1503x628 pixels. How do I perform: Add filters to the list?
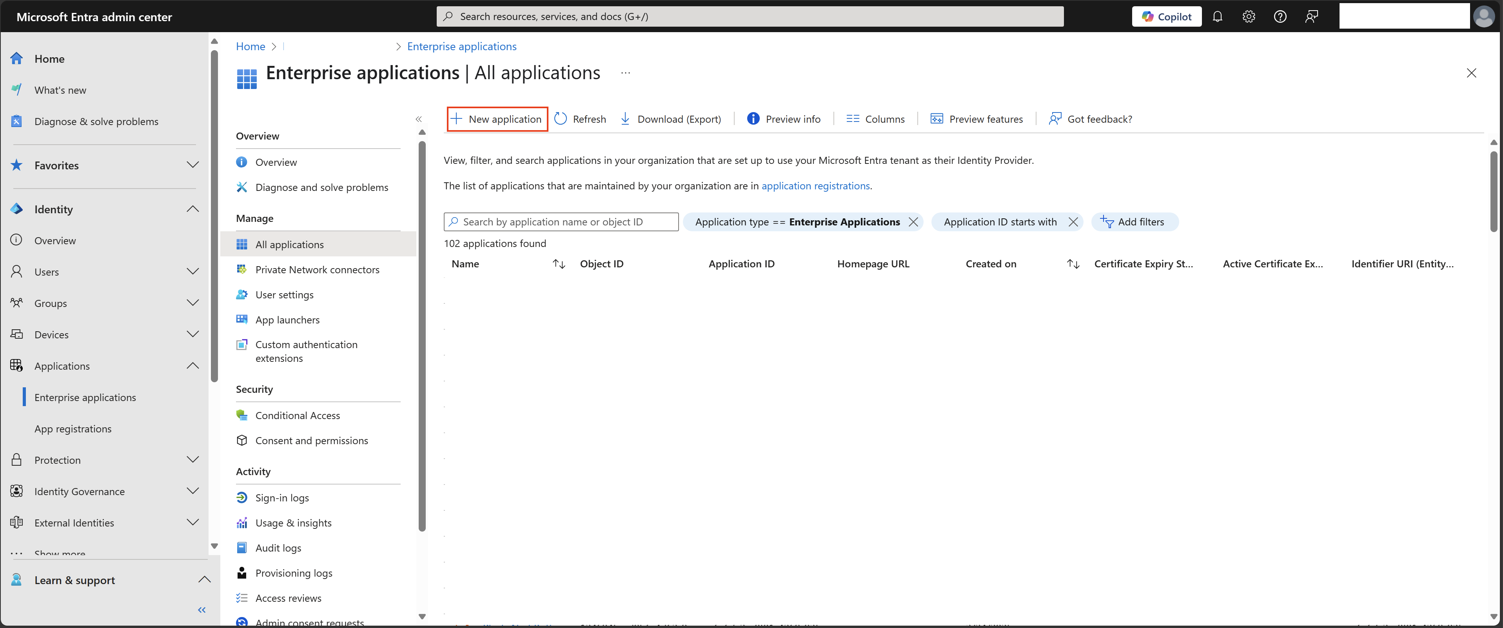(x=1135, y=222)
